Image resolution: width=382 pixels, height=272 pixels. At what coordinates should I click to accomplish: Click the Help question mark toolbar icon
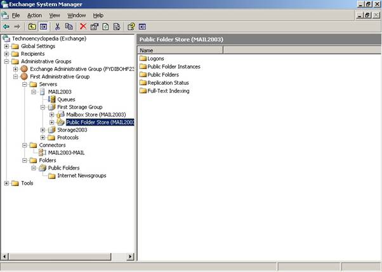[131, 27]
